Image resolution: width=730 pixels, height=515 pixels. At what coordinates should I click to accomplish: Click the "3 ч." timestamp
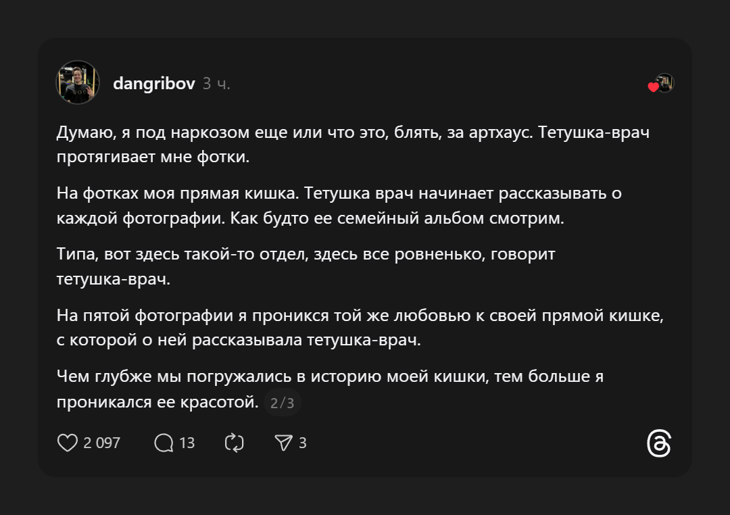click(216, 84)
